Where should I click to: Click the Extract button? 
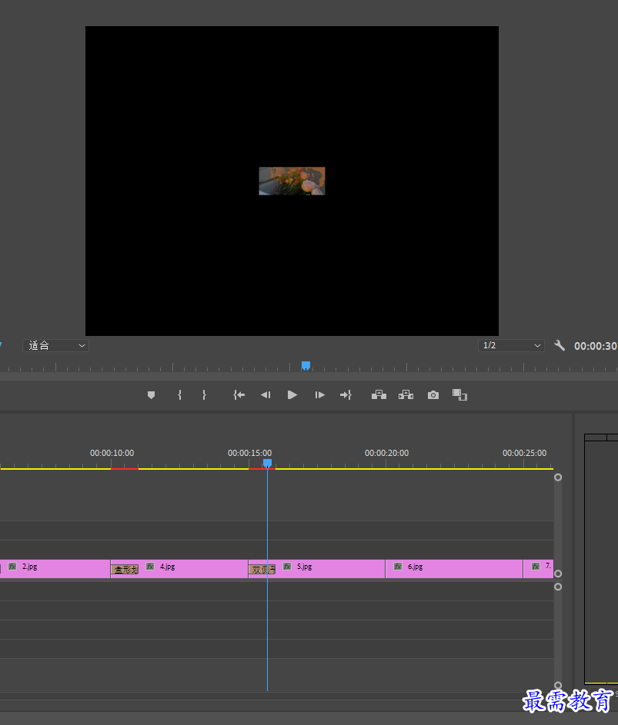click(x=406, y=395)
